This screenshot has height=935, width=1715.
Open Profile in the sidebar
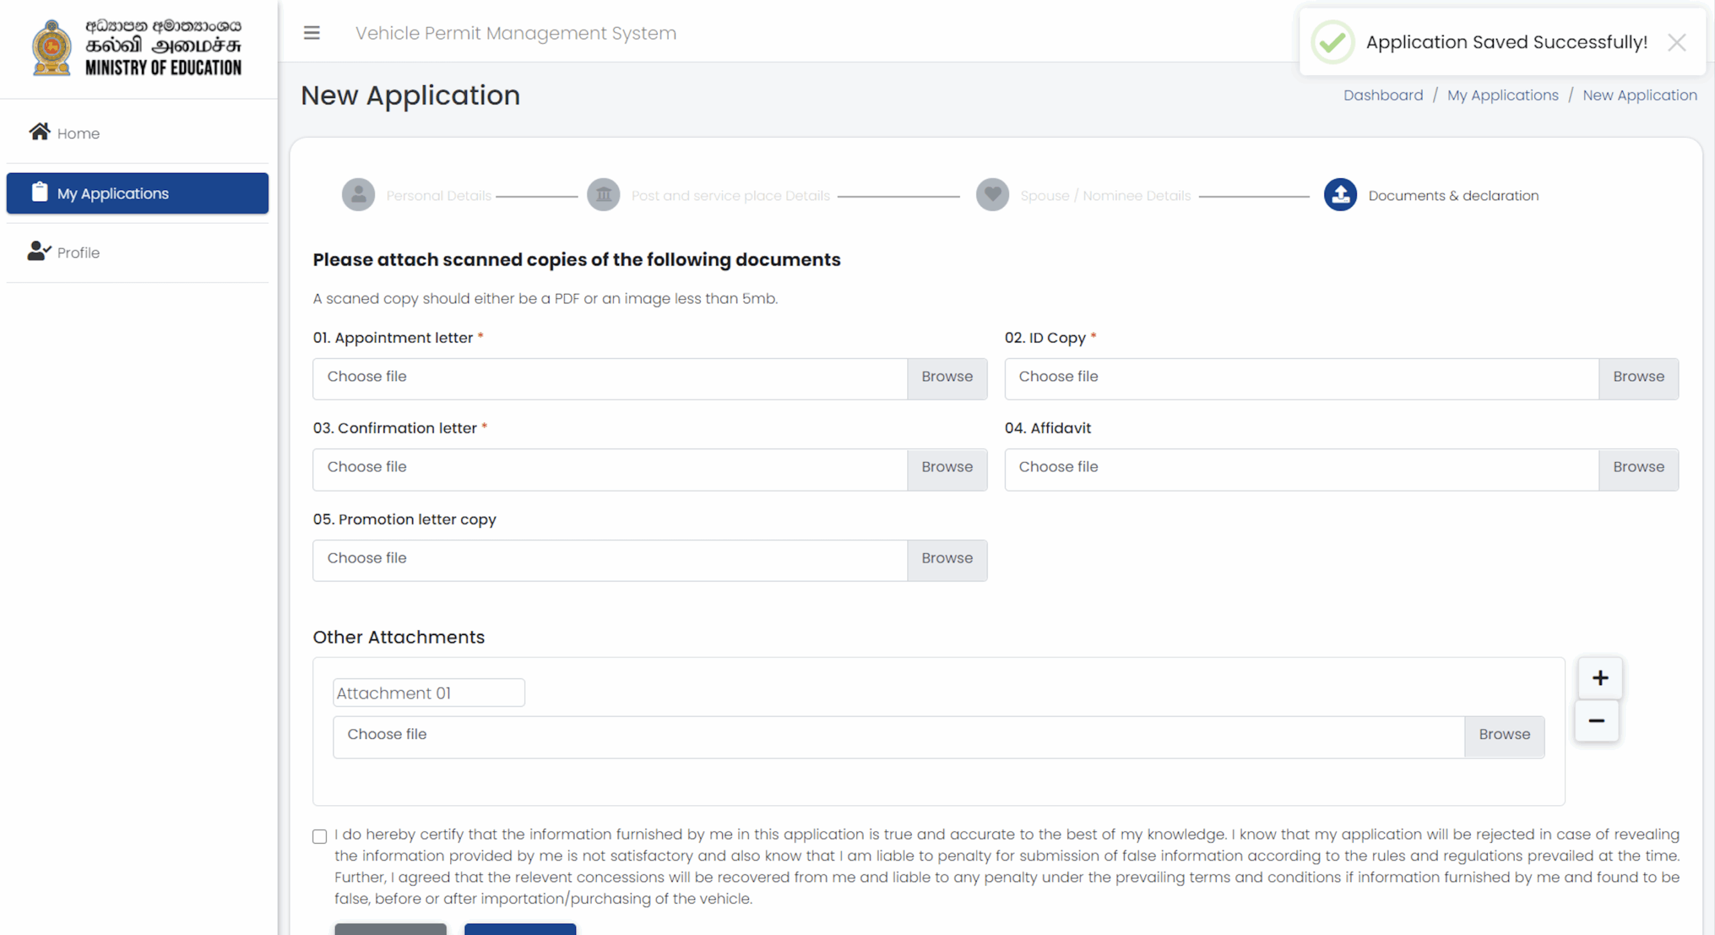click(78, 253)
